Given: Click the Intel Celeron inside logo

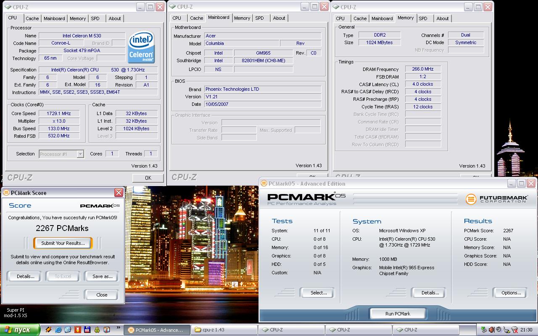Looking at the screenshot, I should 142,47.
